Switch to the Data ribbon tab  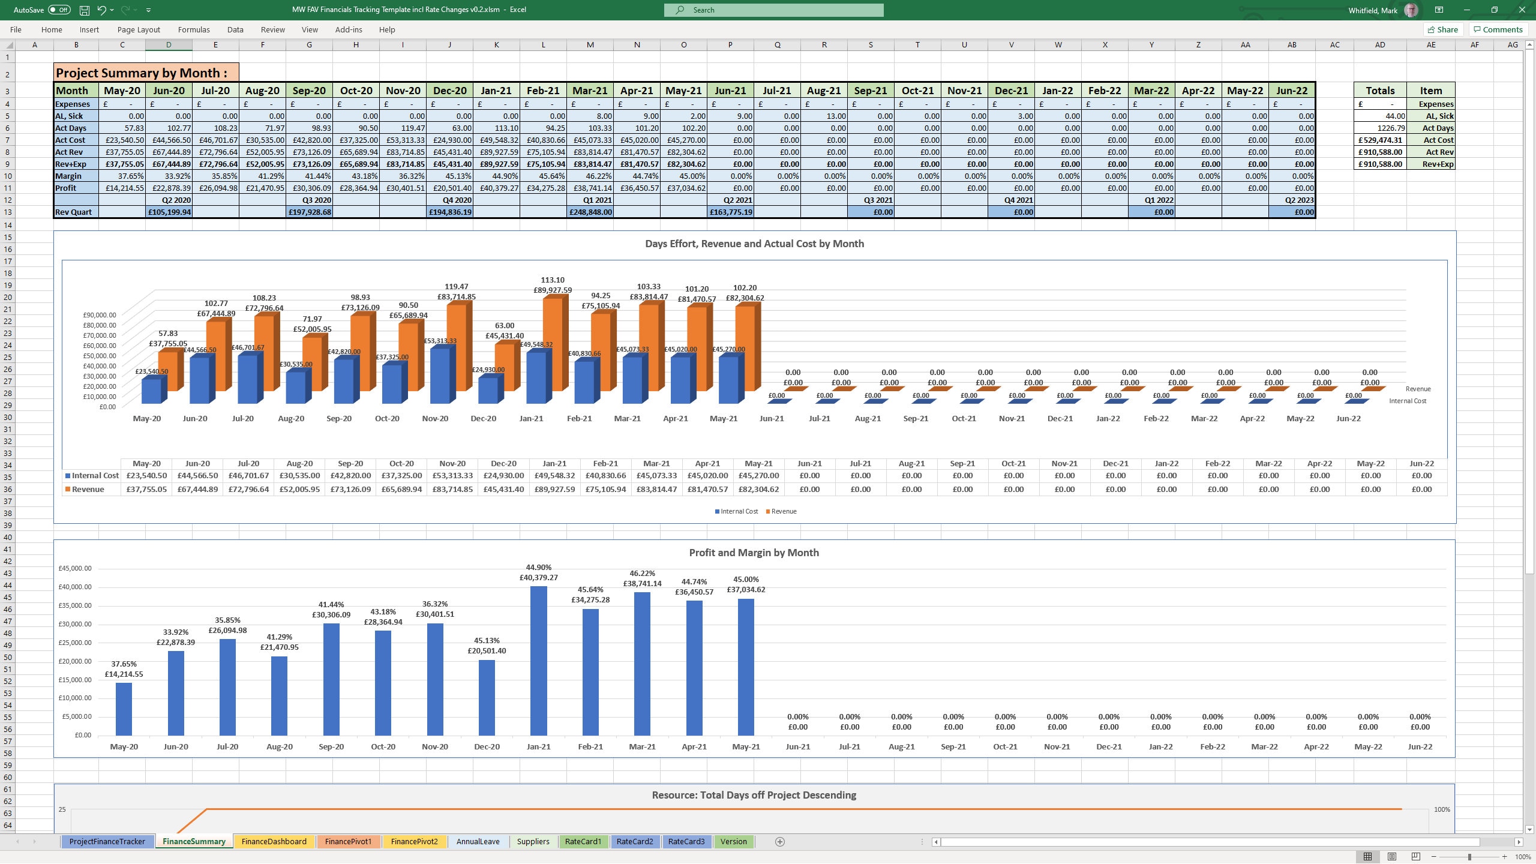[235, 29]
